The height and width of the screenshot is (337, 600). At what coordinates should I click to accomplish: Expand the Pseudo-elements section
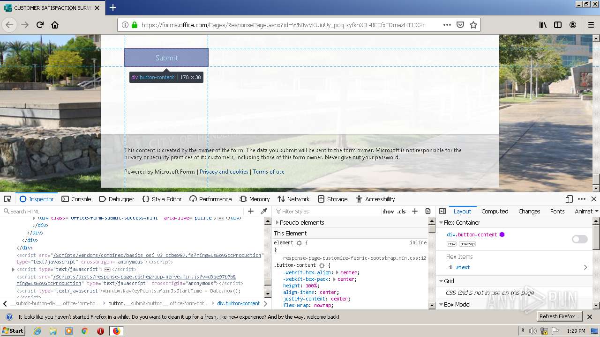[277, 222]
